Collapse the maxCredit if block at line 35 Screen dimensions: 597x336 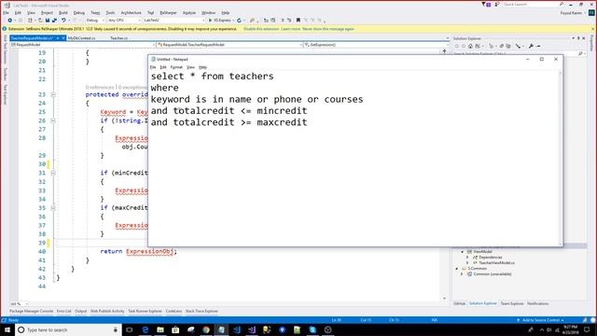[x=53, y=208]
